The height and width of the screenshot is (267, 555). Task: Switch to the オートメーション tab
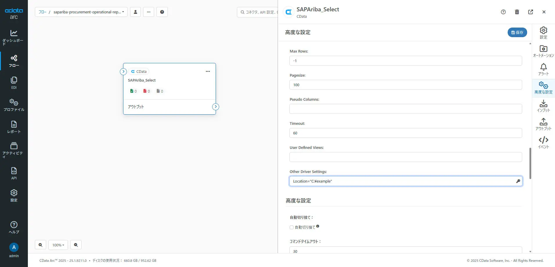[543, 51]
